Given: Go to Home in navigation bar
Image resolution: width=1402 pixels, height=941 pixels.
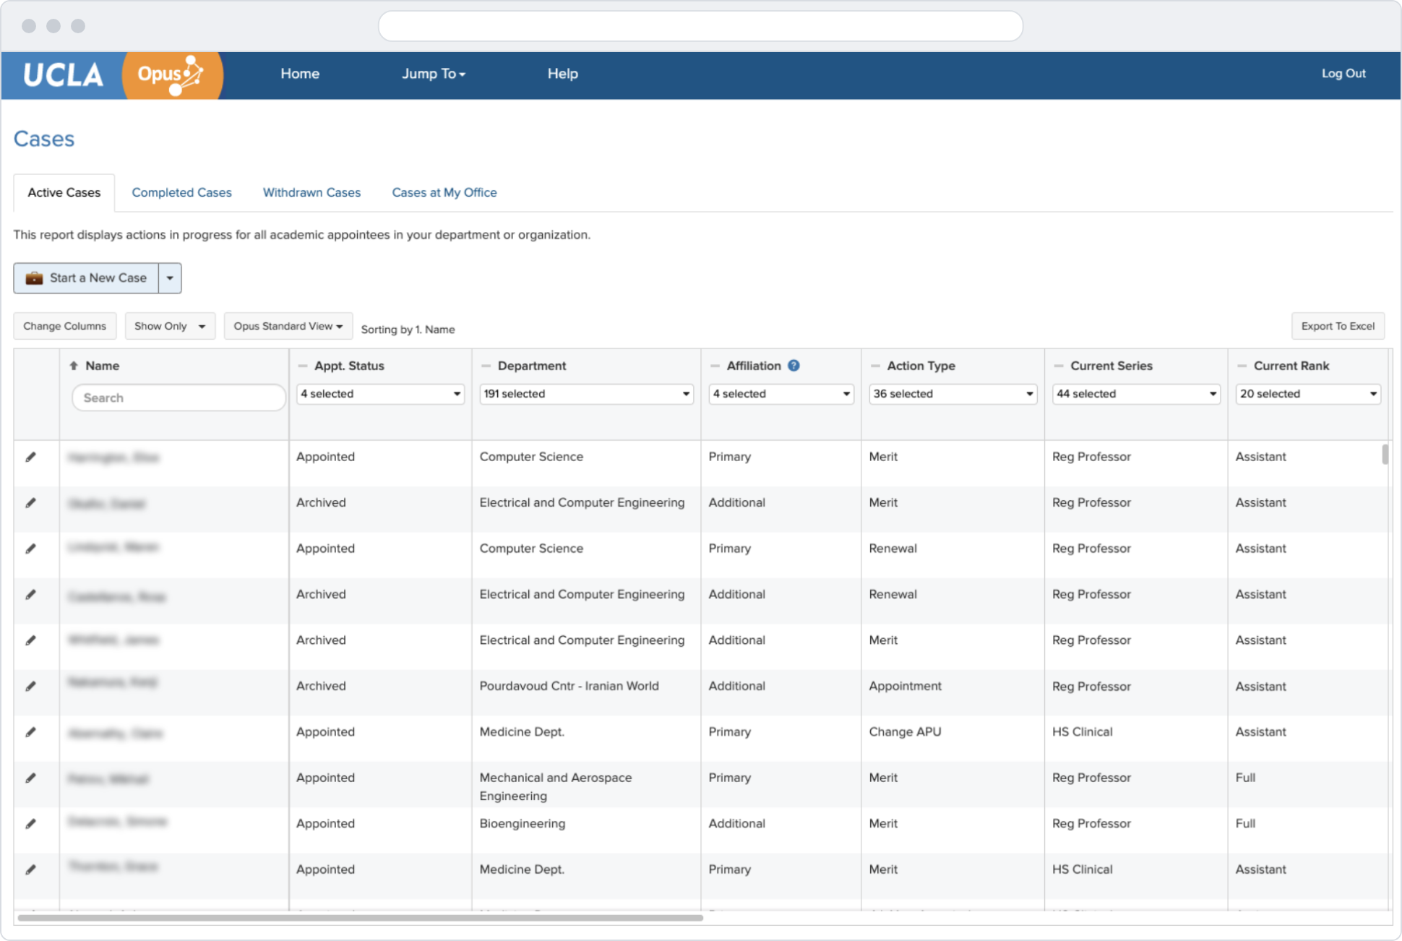Looking at the screenshot, I should tap(300, 74).
